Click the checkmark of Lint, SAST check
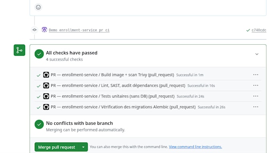 coord(38,86)
